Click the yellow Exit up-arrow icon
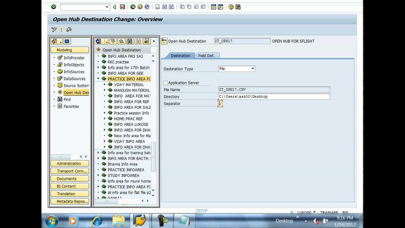The image size is (405, 228). [140, 7]
